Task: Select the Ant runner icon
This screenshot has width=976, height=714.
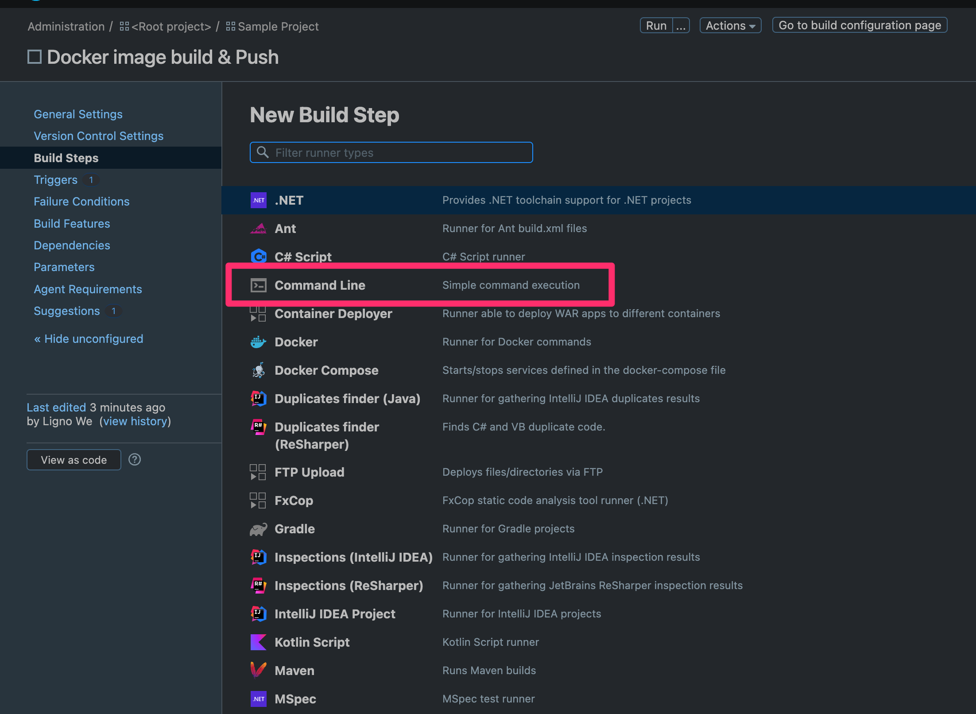Action: pyautogui.click(x=258, y=228)
